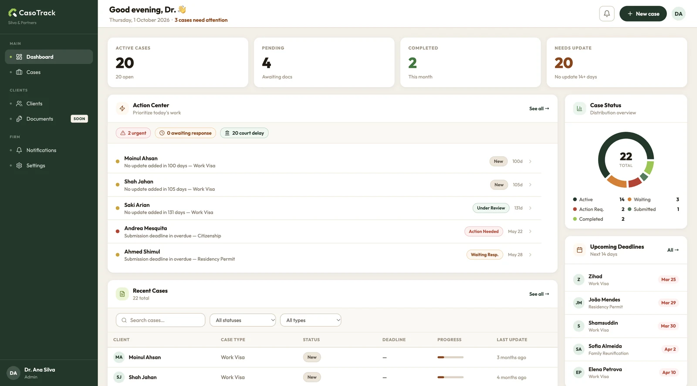The image size is (697, 386).
Task: Click the Notifications bell icon in sidebar
Action: click(x=19, y=150)
